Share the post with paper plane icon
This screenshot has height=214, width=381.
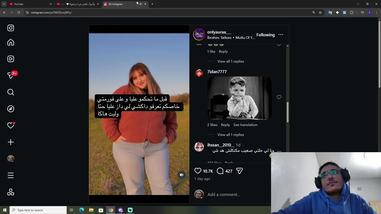pos(240,171)
